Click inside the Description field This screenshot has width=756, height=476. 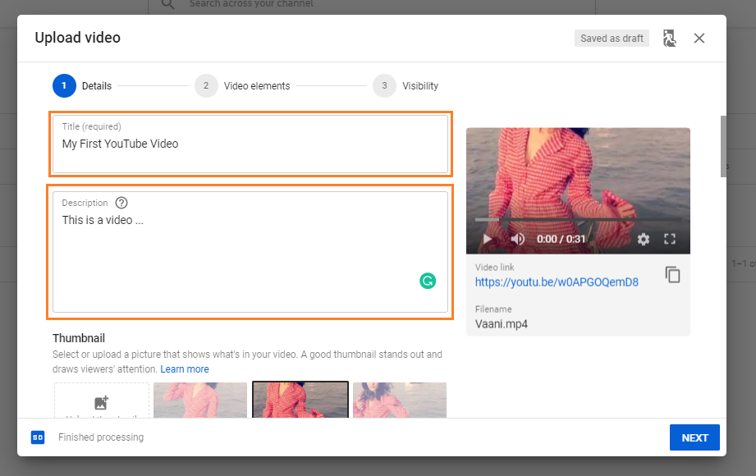[x=250, y=252]
